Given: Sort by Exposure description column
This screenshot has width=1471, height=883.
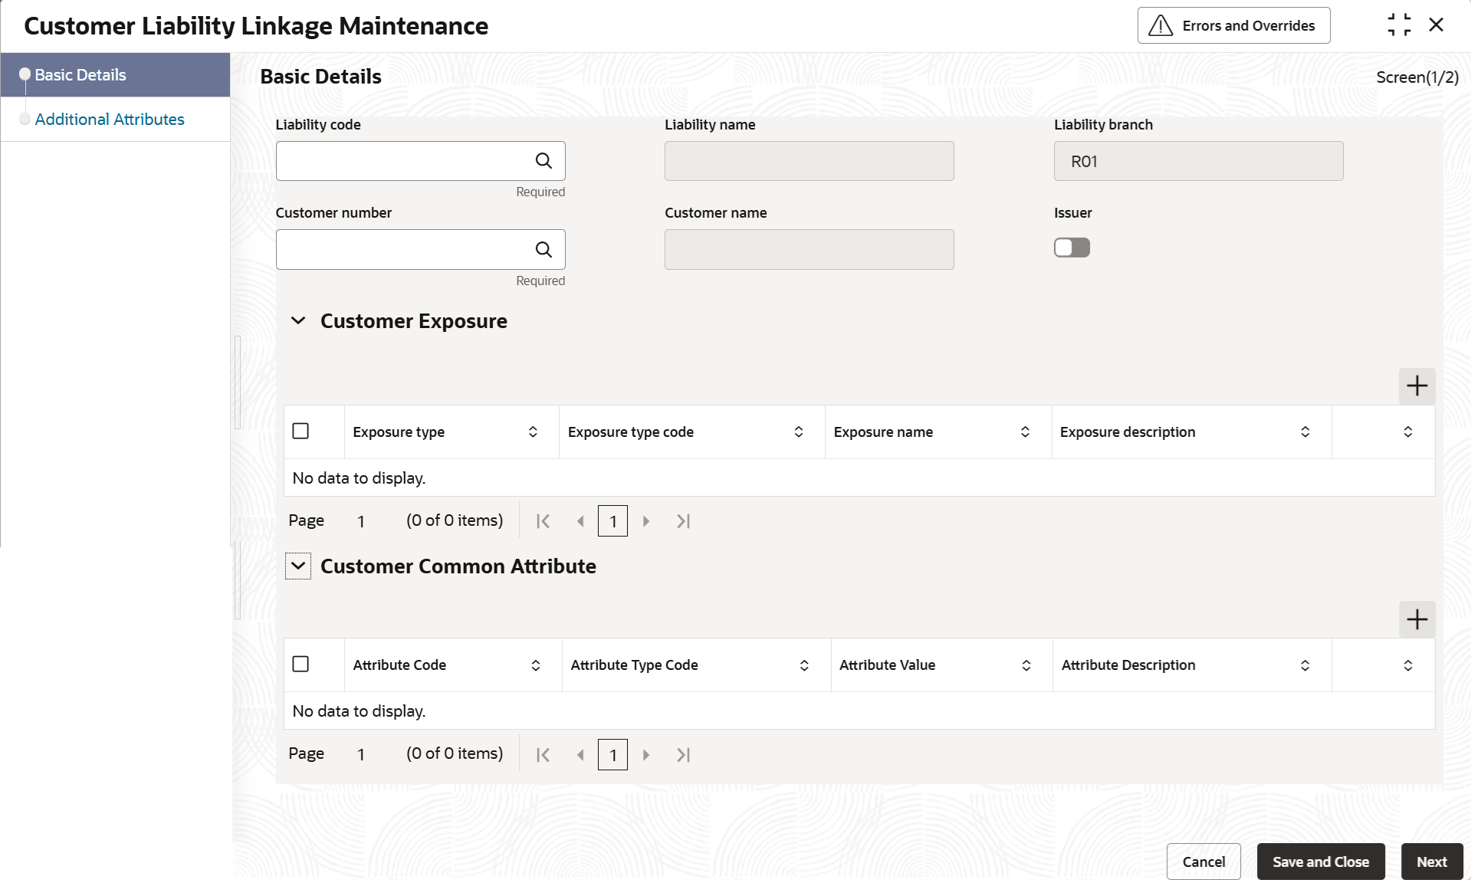Looking at the screenshot, I should (1305, 432).
